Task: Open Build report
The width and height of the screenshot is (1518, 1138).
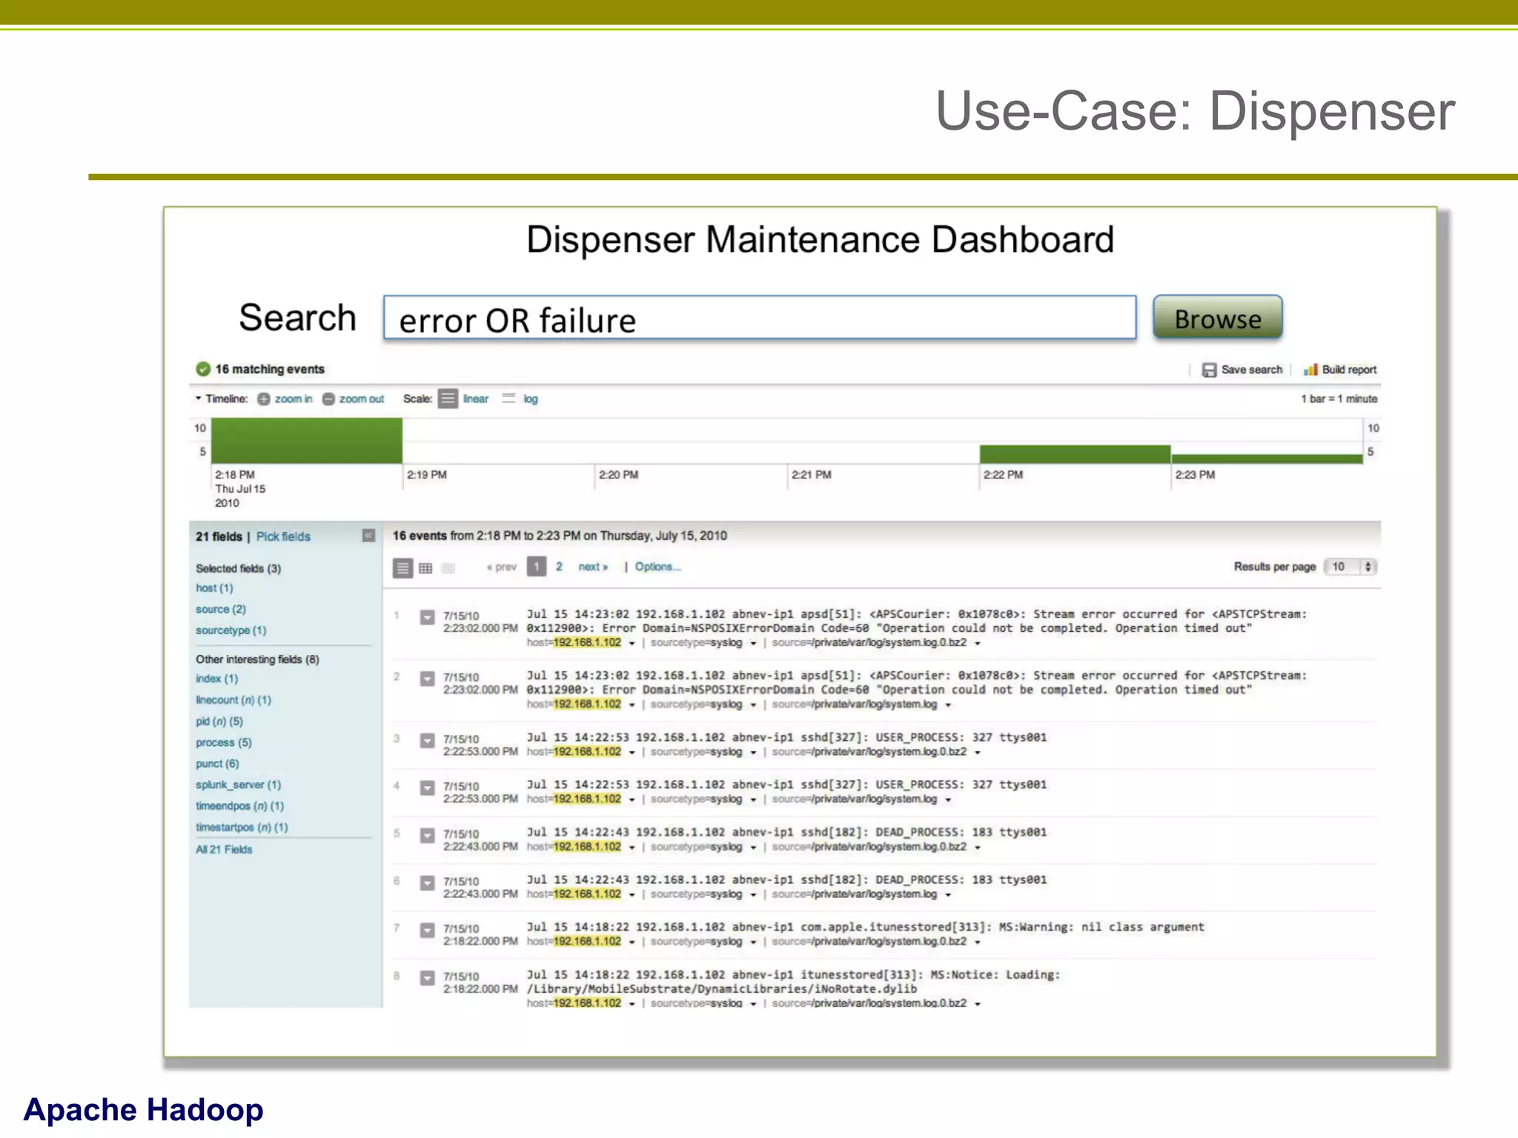Action: pyautogui.click(x=1340, y=370)
